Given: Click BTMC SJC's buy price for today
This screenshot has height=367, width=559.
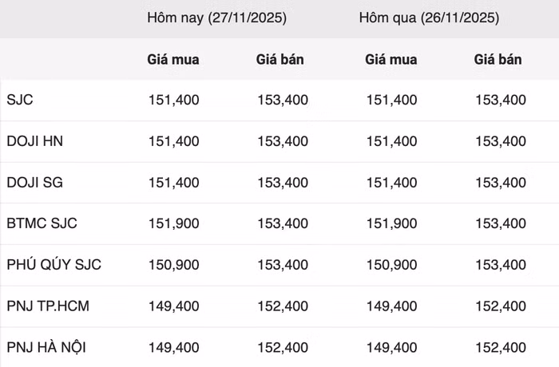Looking at the screenshot, I should coord(174,223).
